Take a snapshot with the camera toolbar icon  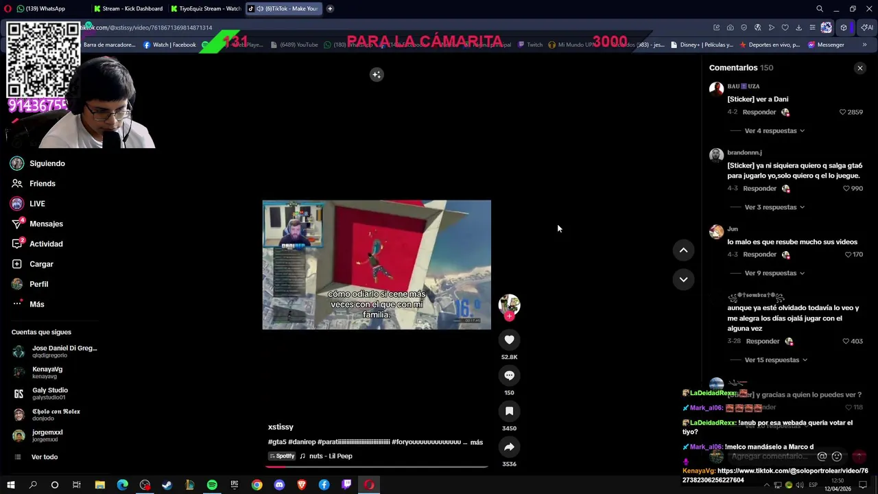click(x=731, y=27)
